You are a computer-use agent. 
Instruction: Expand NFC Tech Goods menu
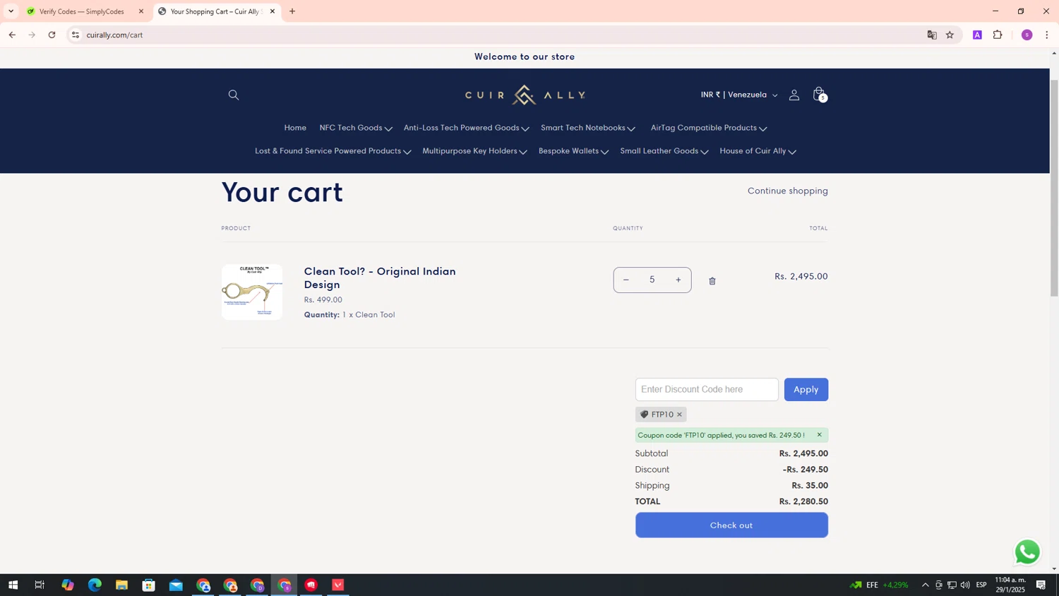click(355, 128)
